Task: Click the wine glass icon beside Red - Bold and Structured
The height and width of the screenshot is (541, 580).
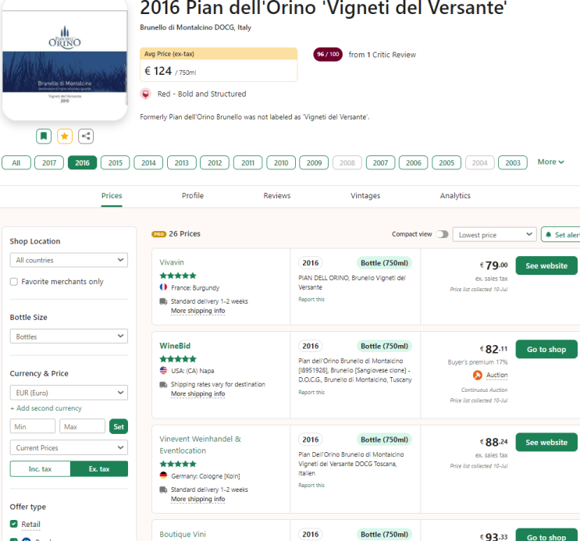Action: (145, 94)
